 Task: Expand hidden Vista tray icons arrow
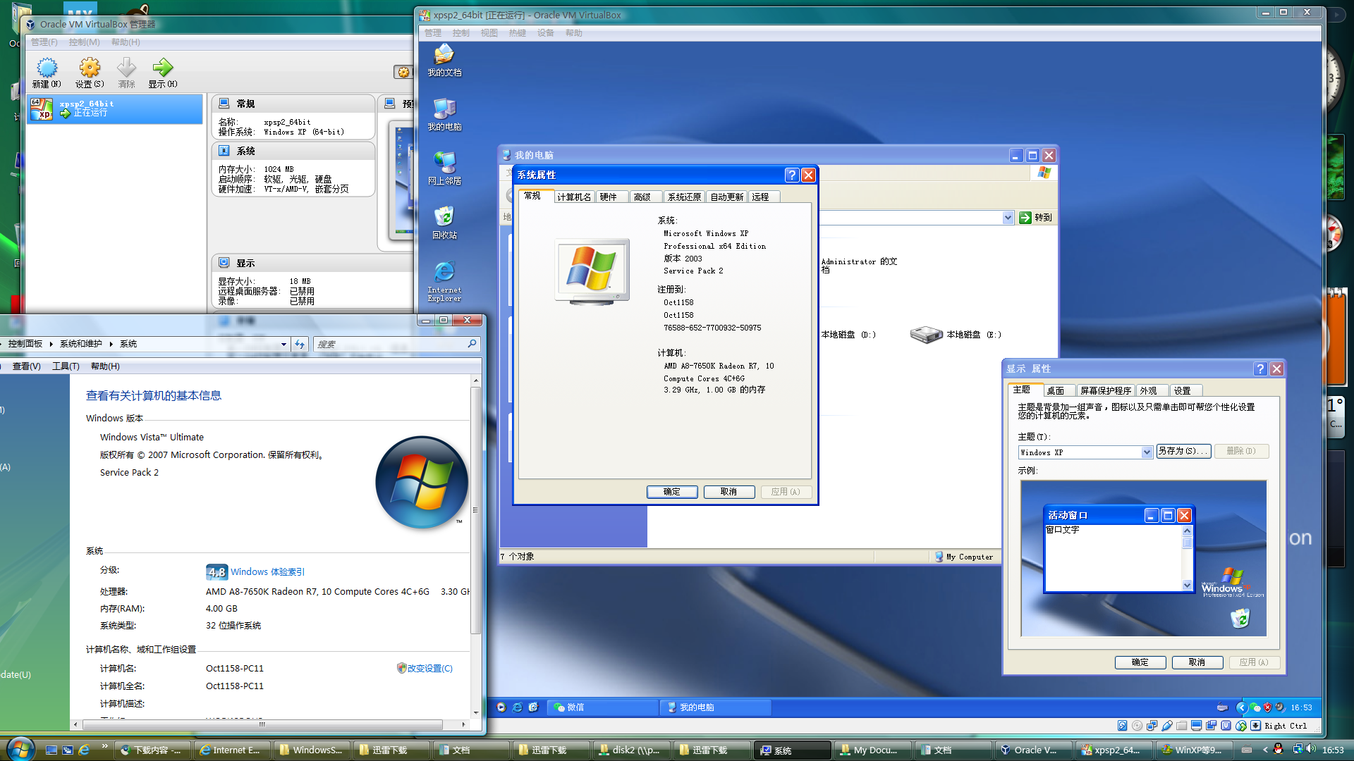click(x=1265, y=750)
